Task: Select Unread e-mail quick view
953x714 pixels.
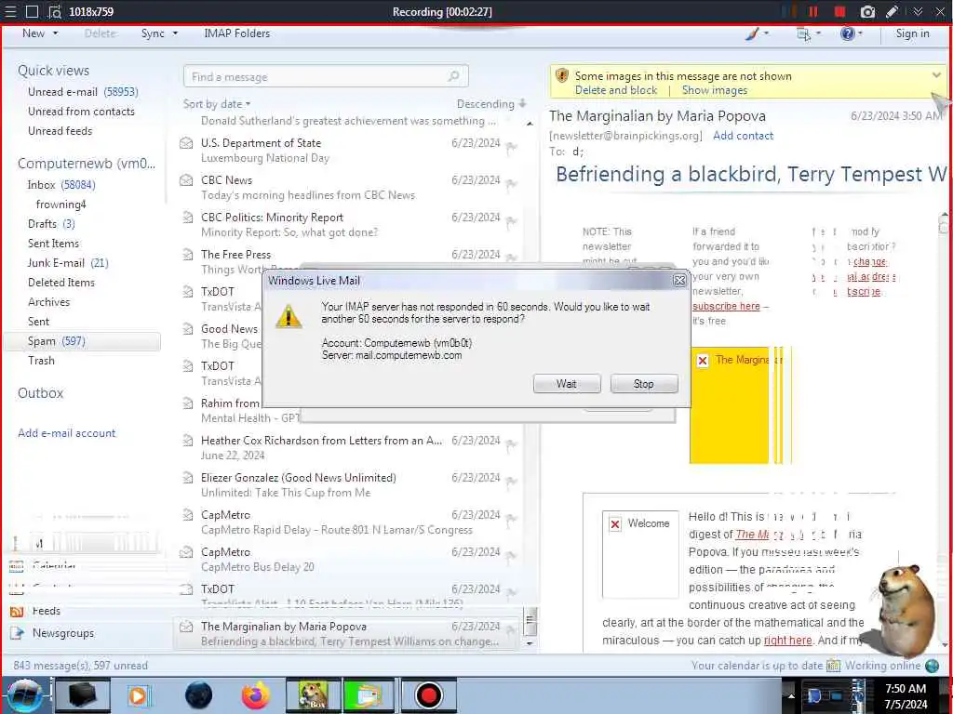Action: [x=83, y=92]
